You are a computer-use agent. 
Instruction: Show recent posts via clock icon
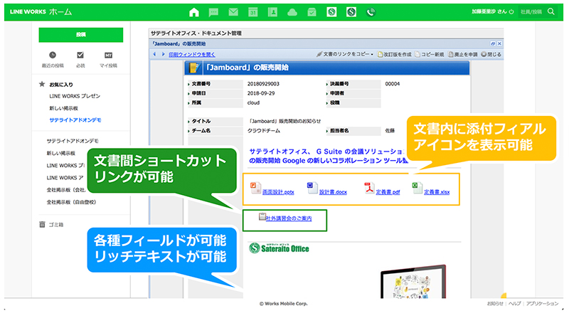tap(53, 55)
